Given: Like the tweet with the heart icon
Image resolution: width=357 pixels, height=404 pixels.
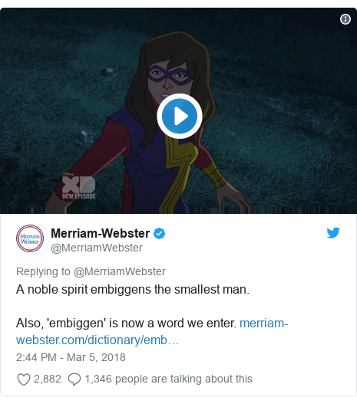Looking at the screenshot, I should (24, 379).
